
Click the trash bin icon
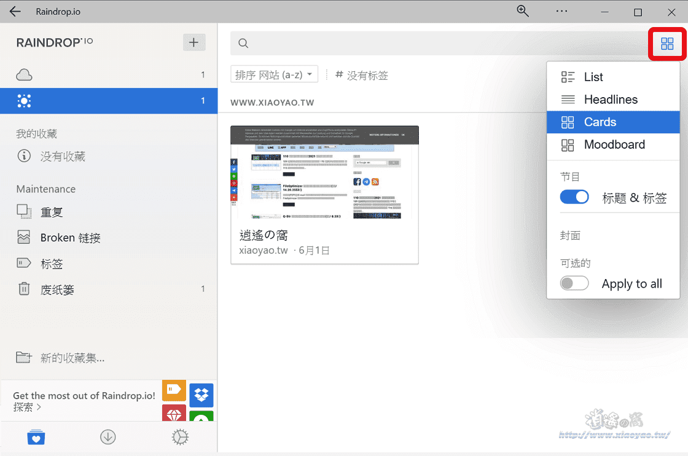pyautogui.click(x=24, y=288)
